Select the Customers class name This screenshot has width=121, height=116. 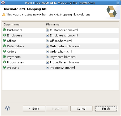coord(15,30)
